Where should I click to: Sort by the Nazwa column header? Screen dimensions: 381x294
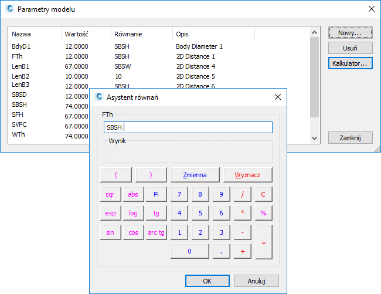click(35, 34)
